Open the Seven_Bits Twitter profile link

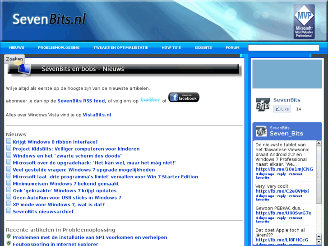coord(286,134)
